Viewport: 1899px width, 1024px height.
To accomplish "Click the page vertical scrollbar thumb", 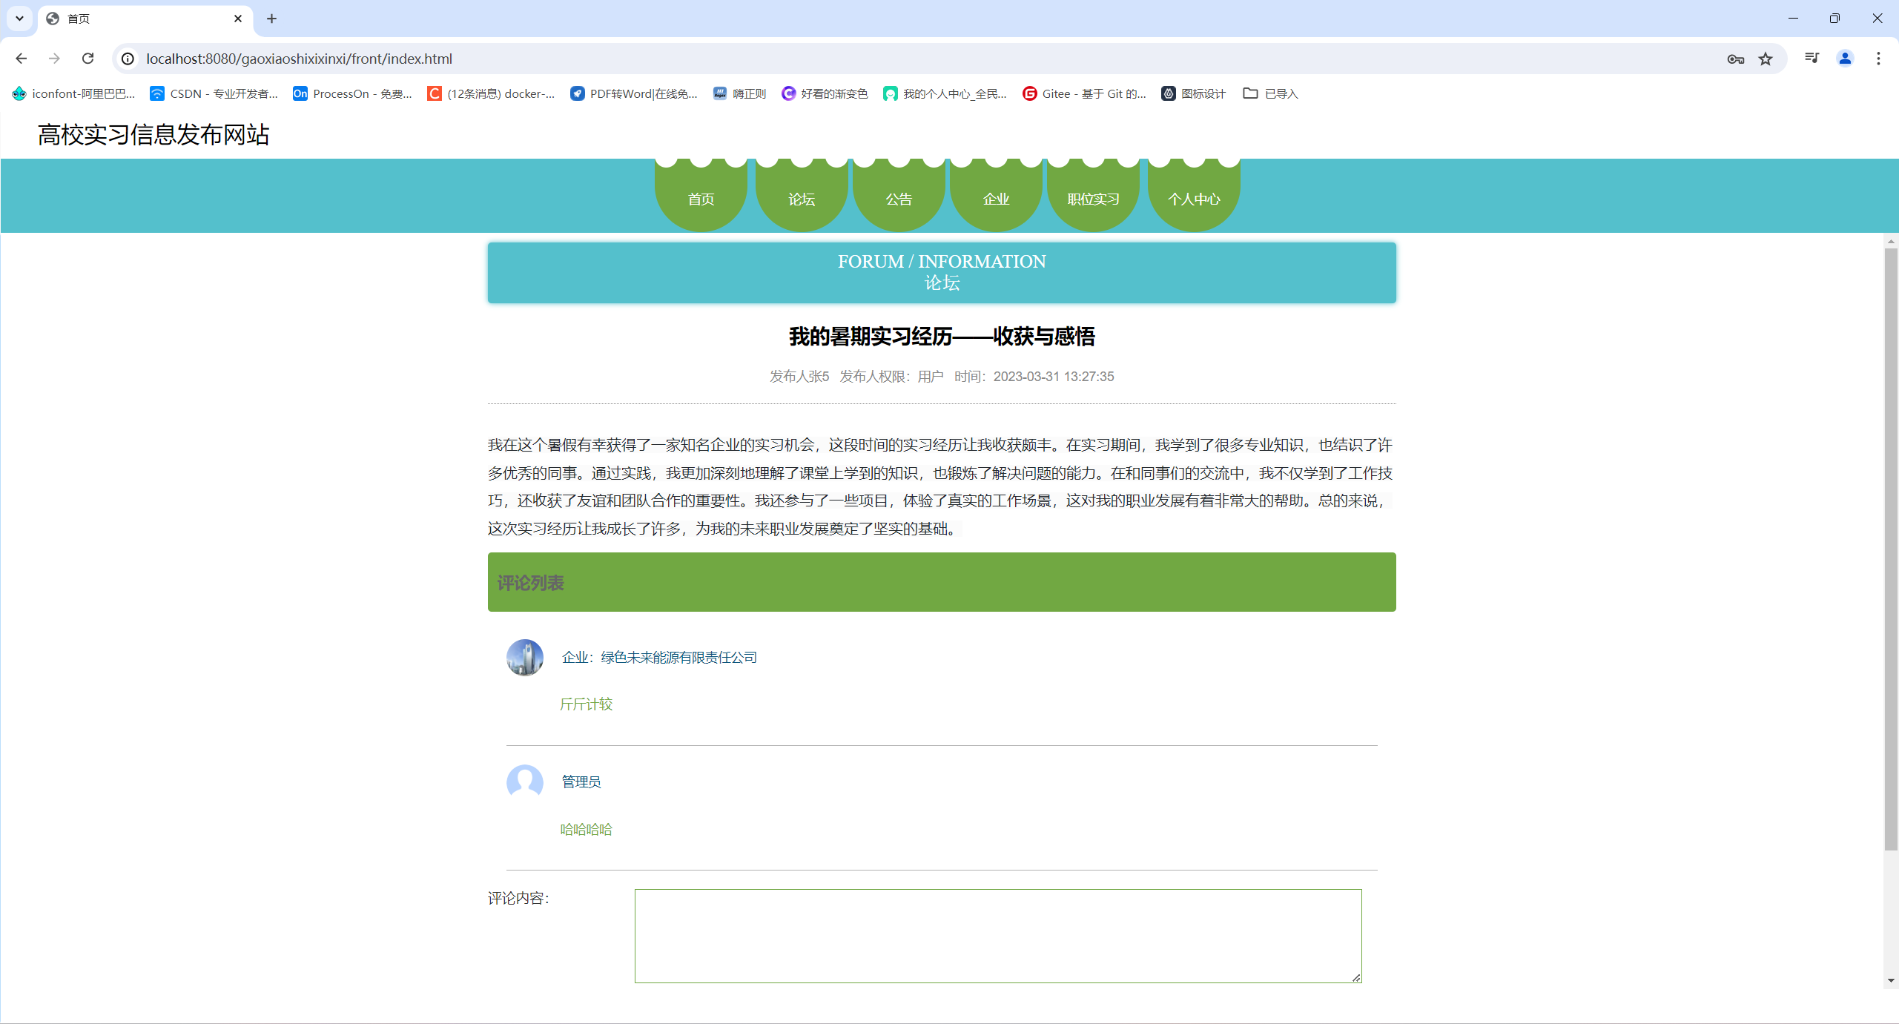I will pos(1890,549).
